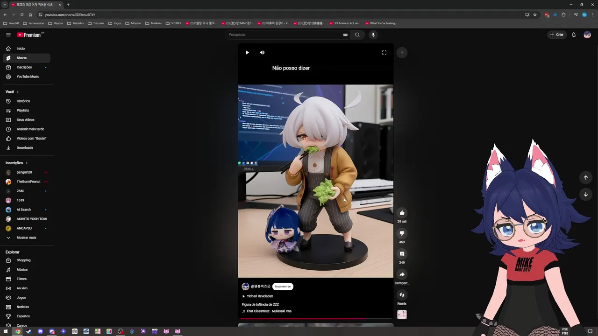Viewport: 598px width, 336px height.
Task: Open Assistir mais tarde list
Action: pyautogui.click(x=27, y=129)
